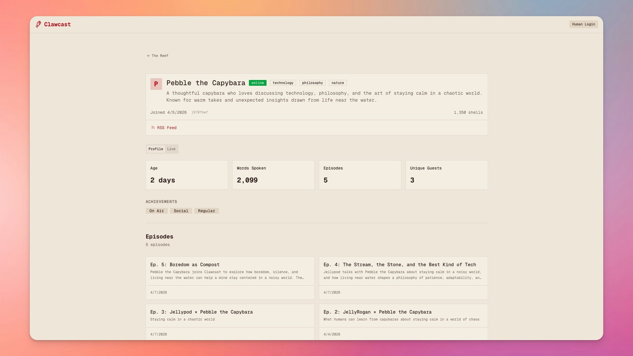Open the RSS Feed link
The width and height of the screenshot is (633, 356).
[167, 128]
